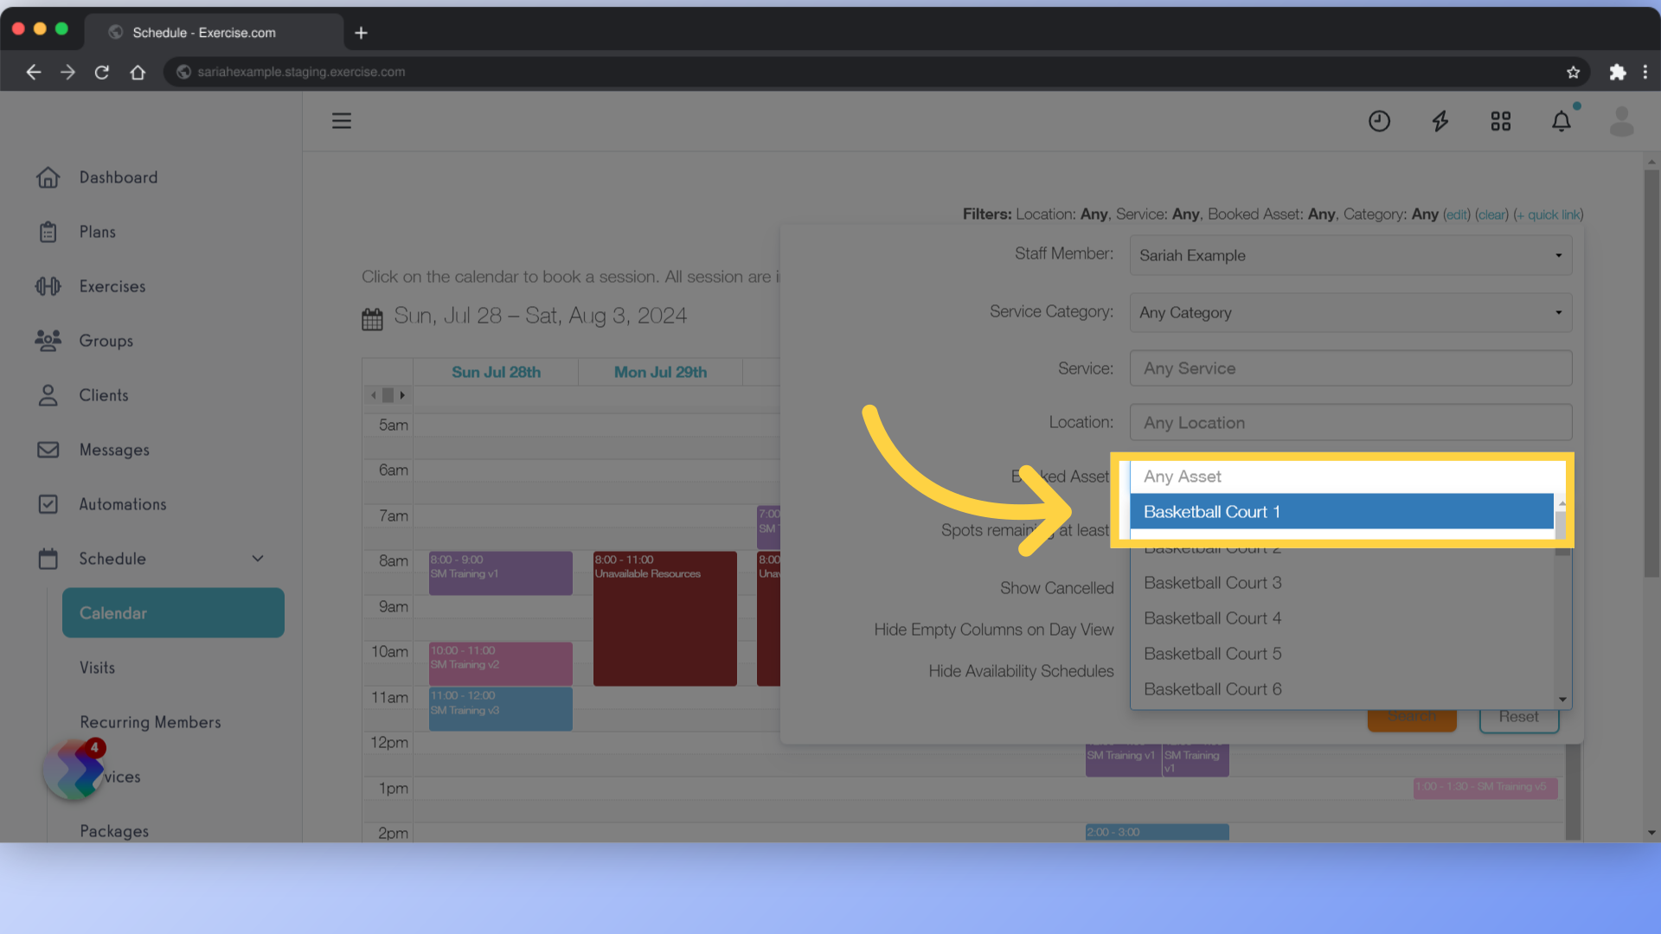Viewport: 1661px width, 934px height.
Task: Open the notifications bell icon
Action: (1562, 121)
